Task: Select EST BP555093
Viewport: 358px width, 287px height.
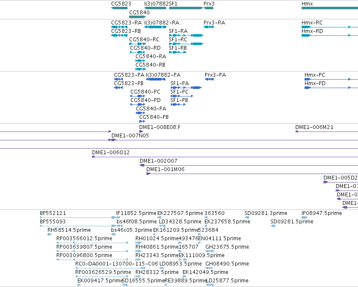Action: click(78, 226)
